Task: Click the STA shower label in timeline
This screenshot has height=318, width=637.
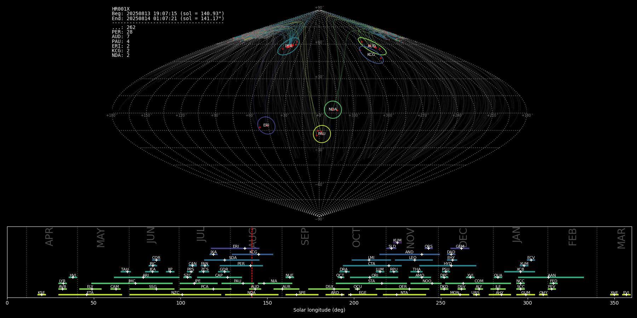Action: [x=371, y=281]
